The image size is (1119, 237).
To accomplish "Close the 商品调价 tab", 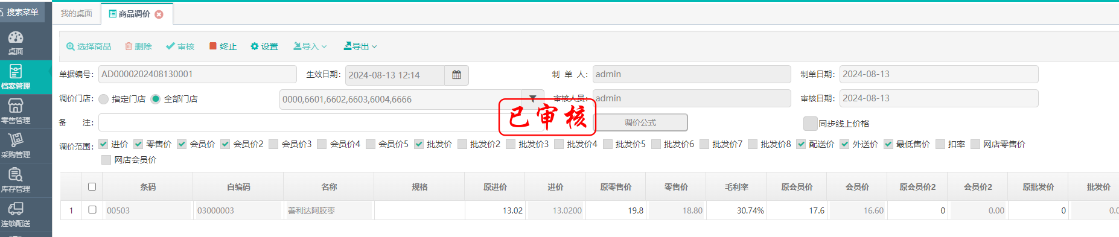I will pos(159,14).
